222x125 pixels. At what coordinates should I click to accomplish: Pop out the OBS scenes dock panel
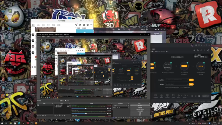coord(52,103)
